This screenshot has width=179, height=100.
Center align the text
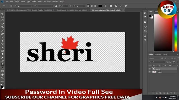(92, 6)
